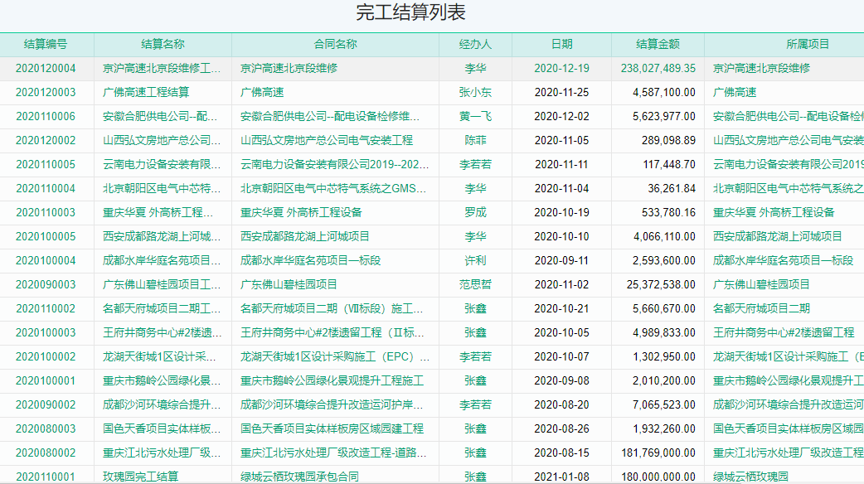Image resolution: width=864 pixels, height=484 pixels.
Task: Open settlement number 2020100001
Action: [46, 381]
